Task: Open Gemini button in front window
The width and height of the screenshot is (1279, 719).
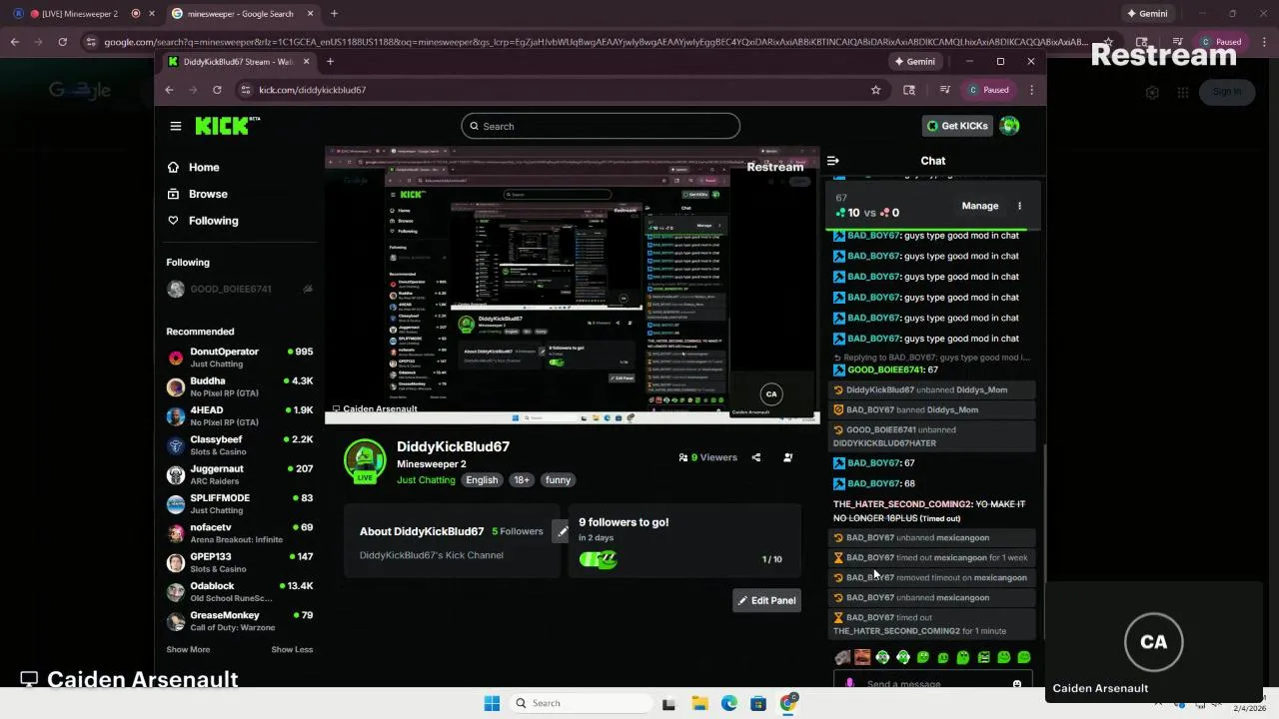Action: coord(914,62)
